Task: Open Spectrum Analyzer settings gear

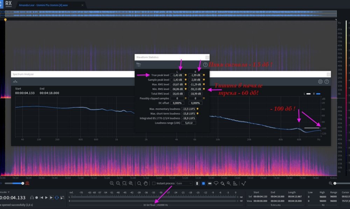Action: point(320,81)
